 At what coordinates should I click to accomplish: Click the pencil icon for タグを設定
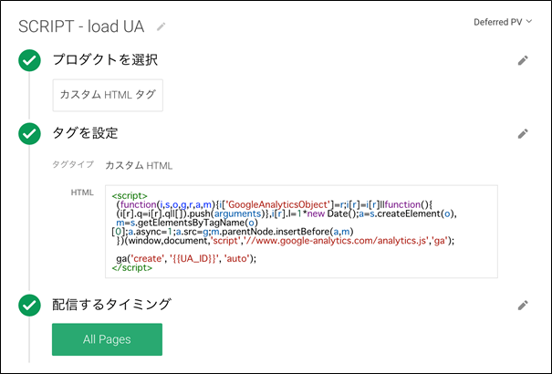(523, 133)
